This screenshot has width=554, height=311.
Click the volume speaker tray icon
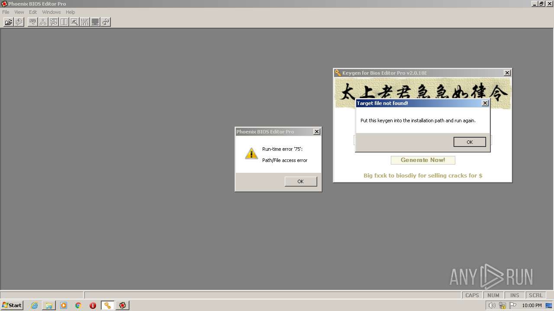[x=492, y=305]
